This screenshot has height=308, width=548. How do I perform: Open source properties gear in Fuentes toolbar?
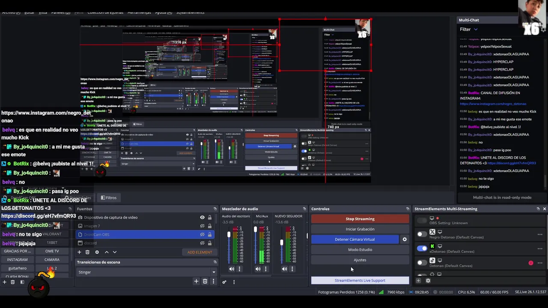click(97, 252)
